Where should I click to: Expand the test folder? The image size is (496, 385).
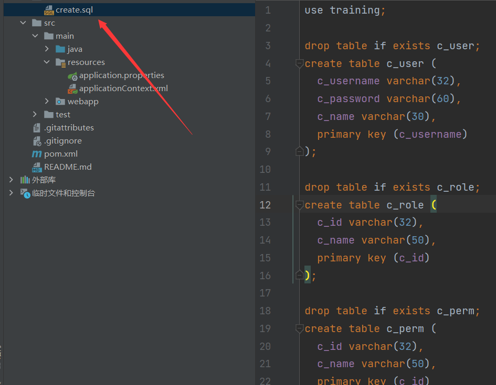pyautogui.click(x=35, y=114)
